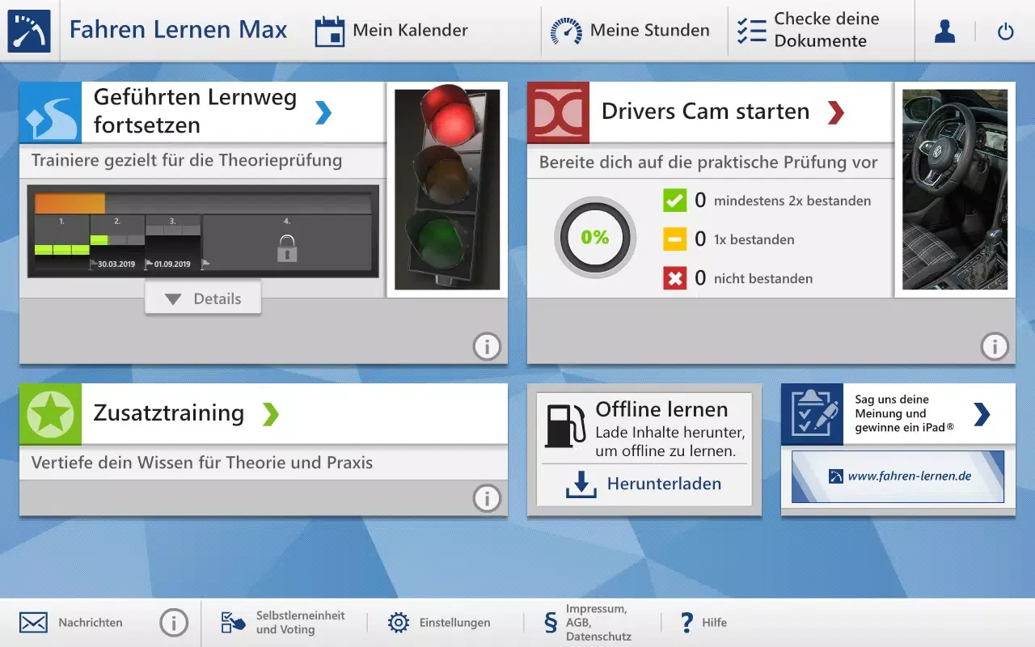Show info for Drivers Cam card
Viewport: 1035px width, 647px height.
click(x=995, y=347)
